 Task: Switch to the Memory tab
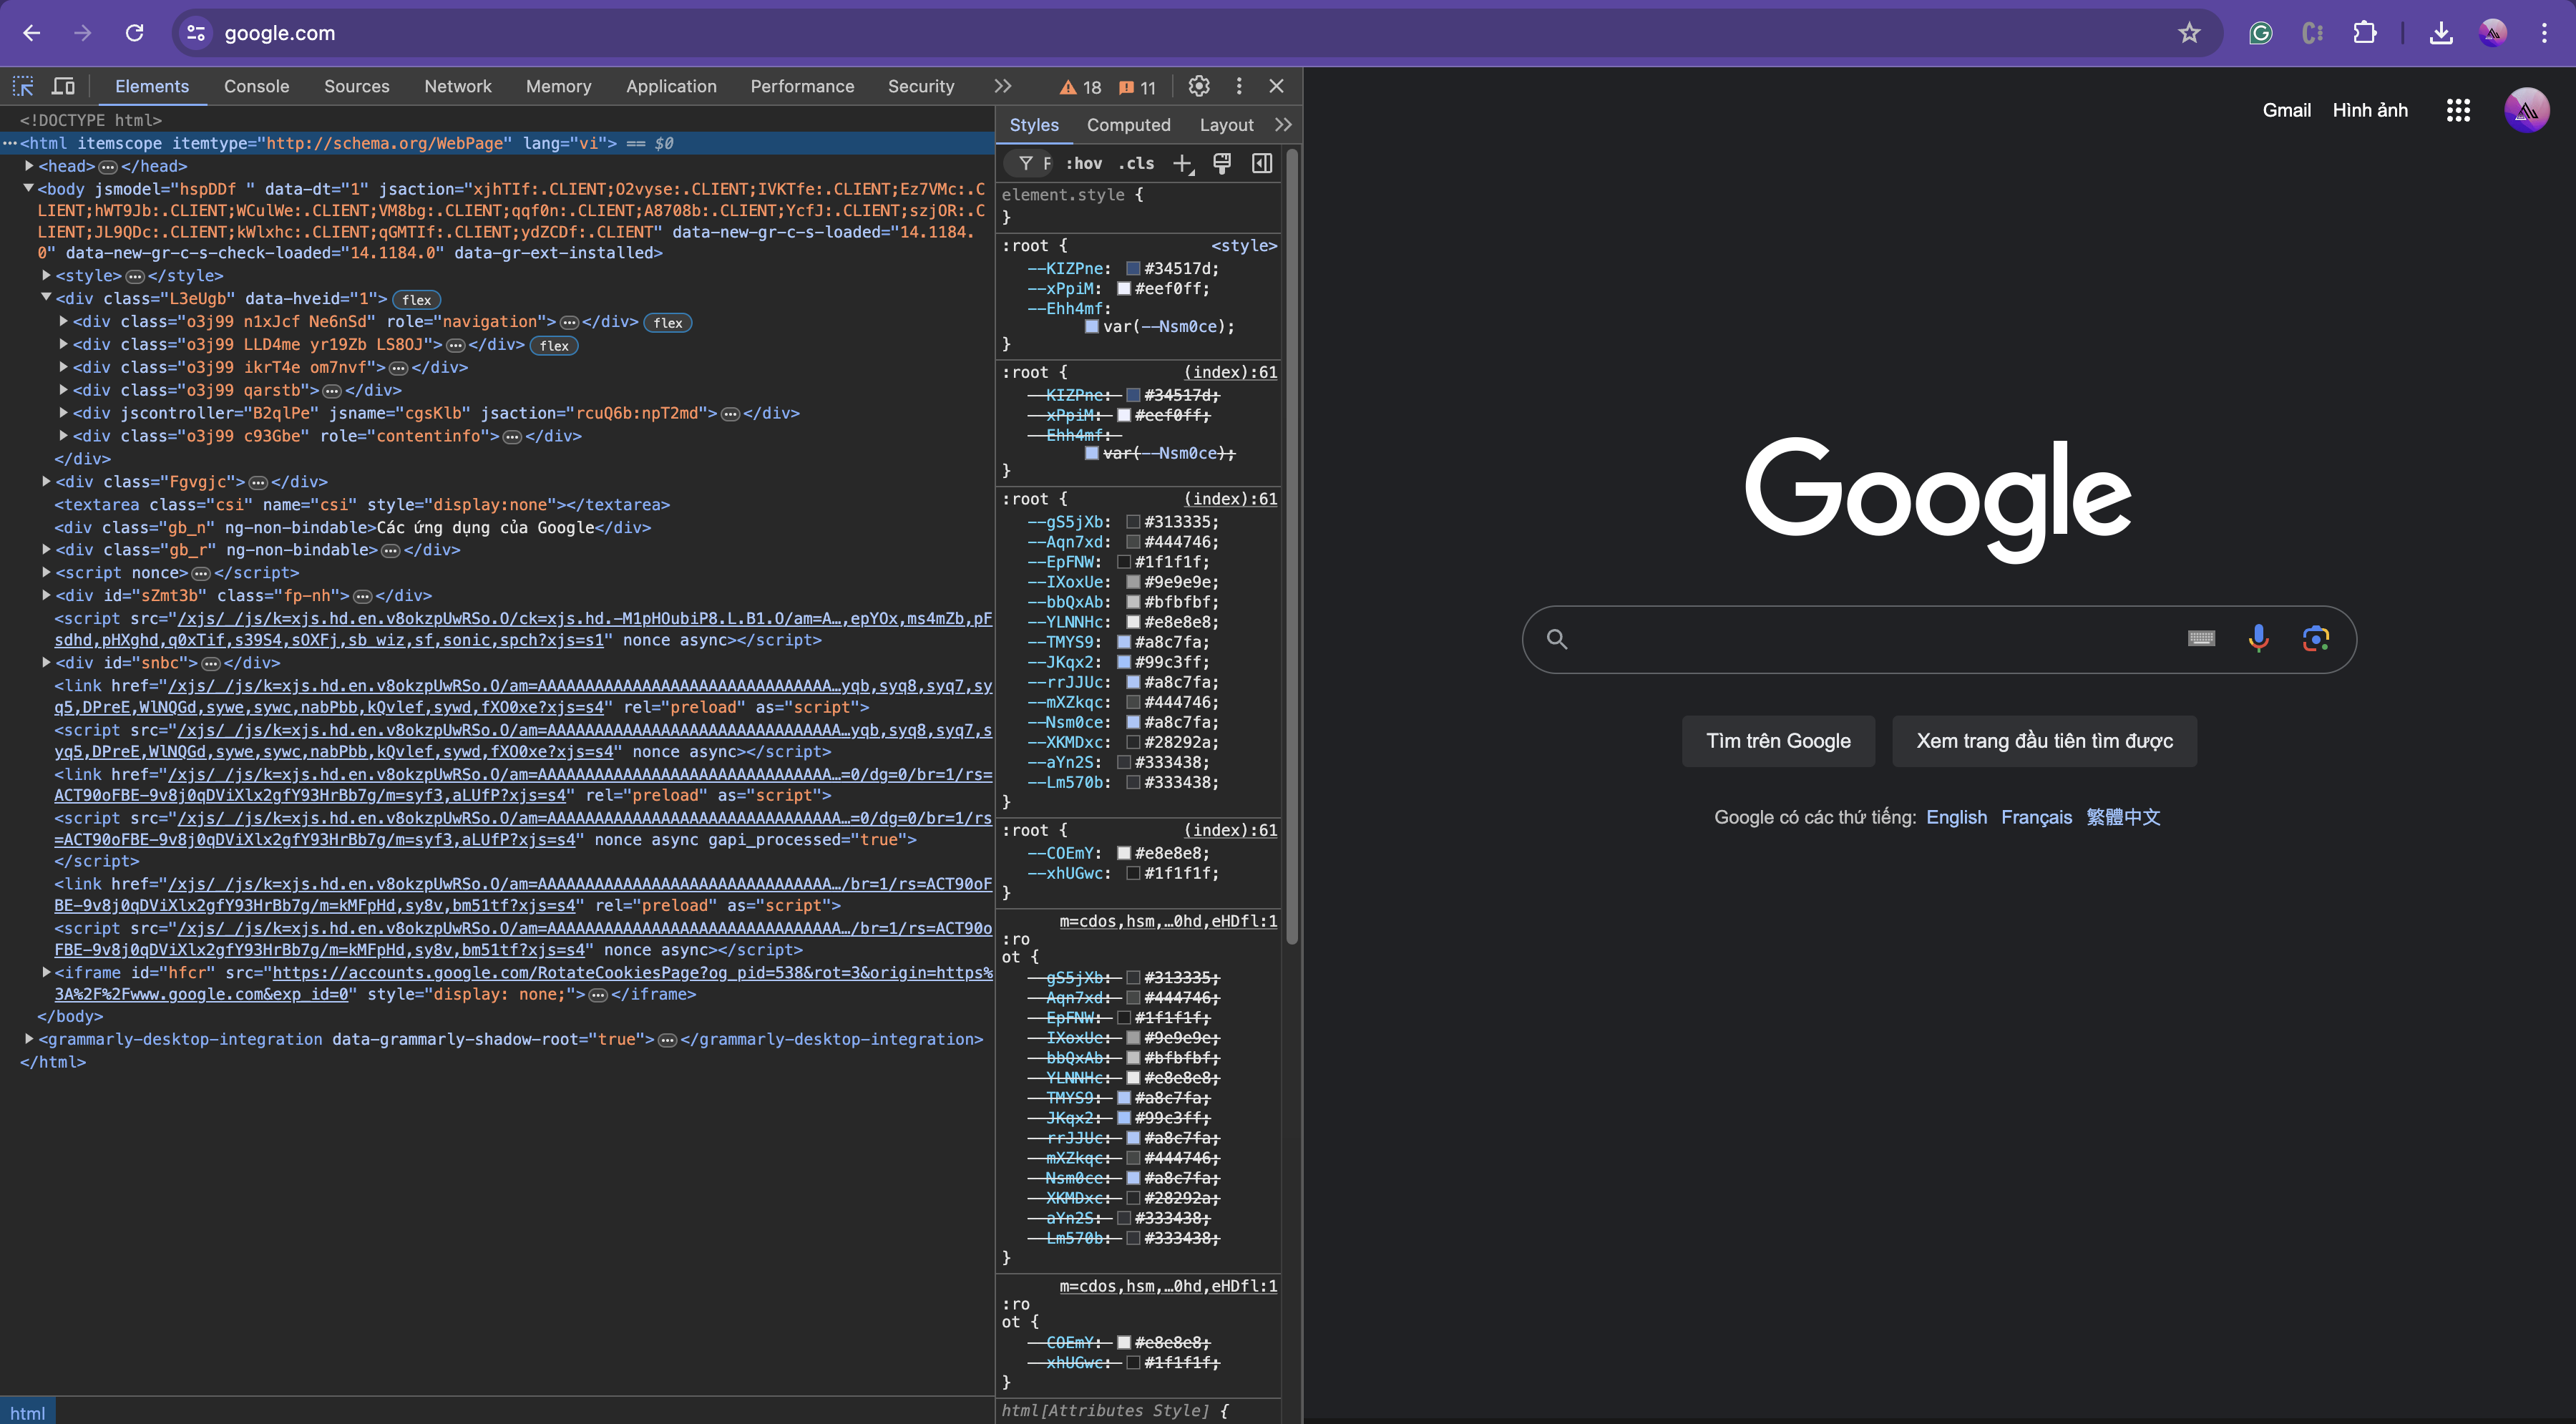click(559, 86)
